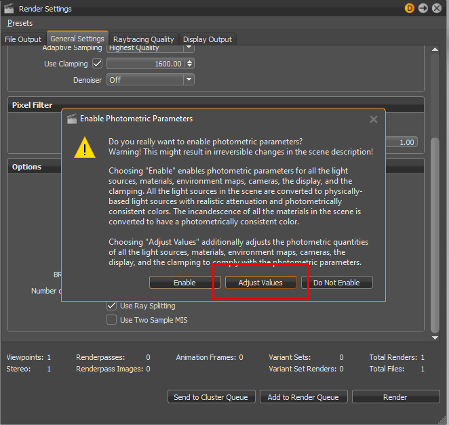Click the clamping value stepper arrows
Viewport: 449px width, 425px height.
pos(189,64)
